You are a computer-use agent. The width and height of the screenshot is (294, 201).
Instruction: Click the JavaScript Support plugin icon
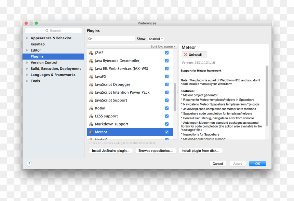[91, 100]
